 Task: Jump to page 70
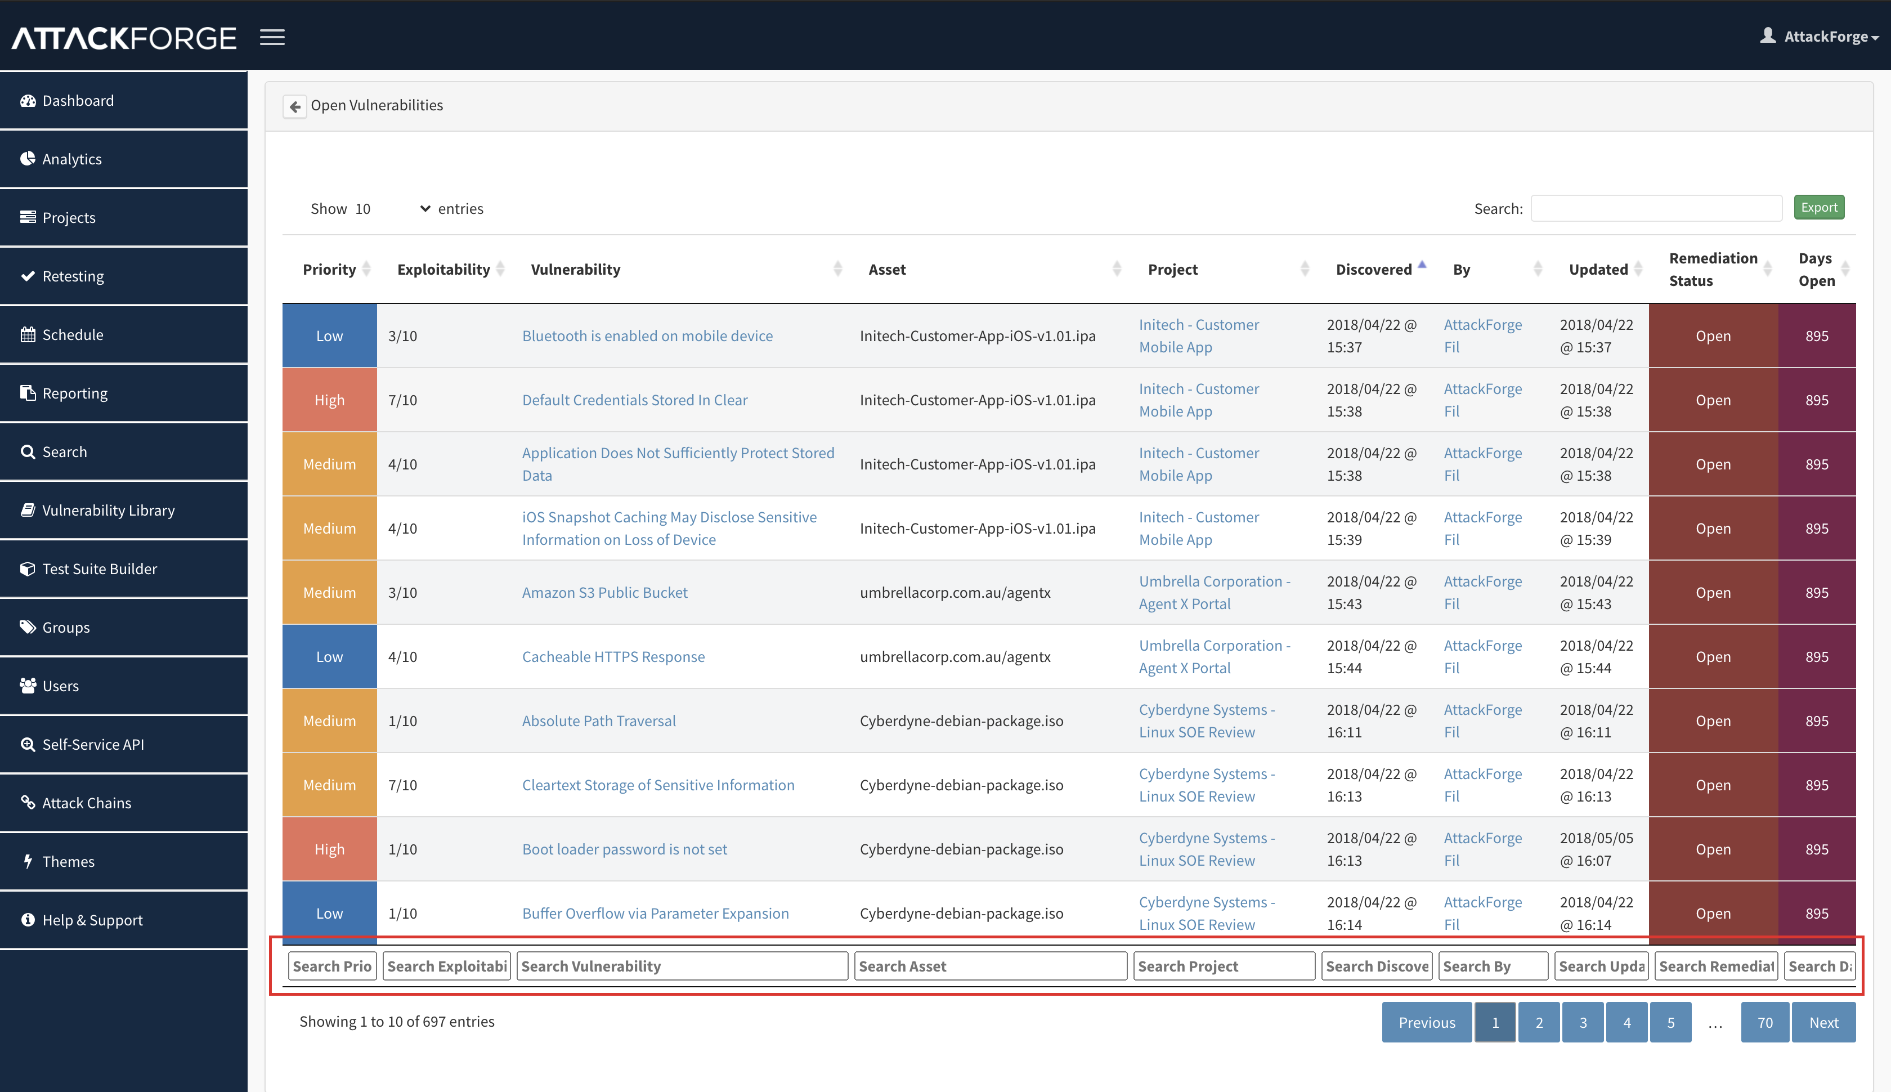pos(1765,1022)
